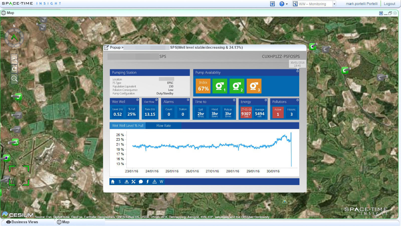Open the maintenance tools wrench icon

coord(133,182)
